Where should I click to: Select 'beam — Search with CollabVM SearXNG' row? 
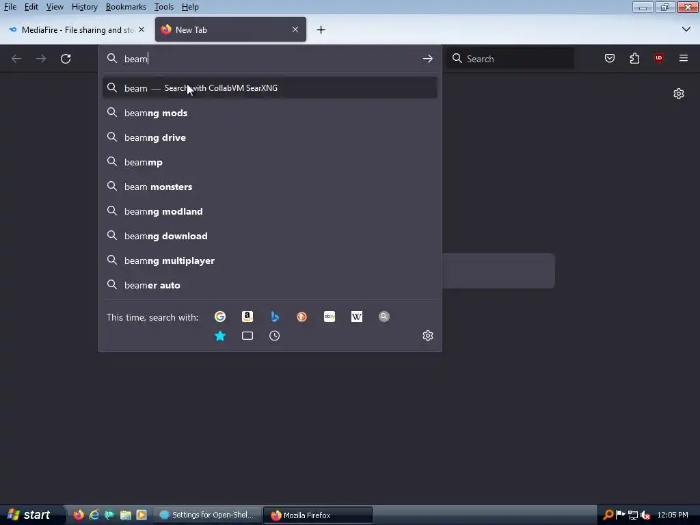pos(269,88)
